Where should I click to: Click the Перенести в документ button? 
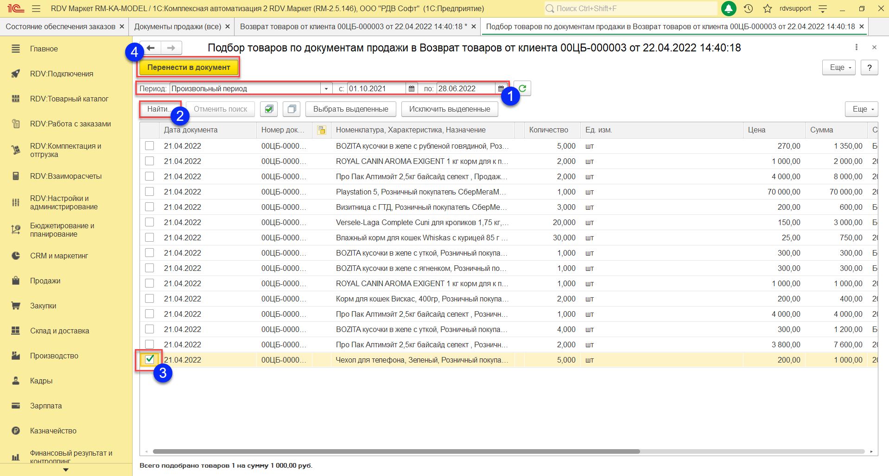coord(189,68)
